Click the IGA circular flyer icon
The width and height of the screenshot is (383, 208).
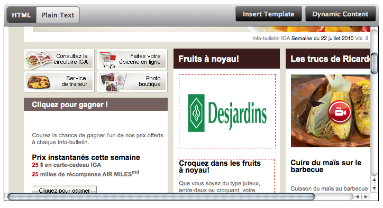pyautogui.click(x=39, y=60)
